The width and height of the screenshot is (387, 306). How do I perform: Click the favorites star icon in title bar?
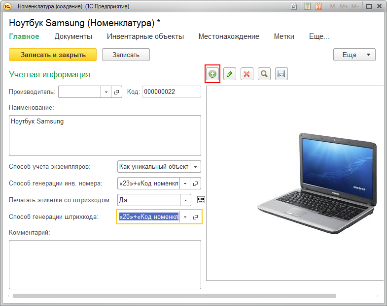[x=294, y=6]
